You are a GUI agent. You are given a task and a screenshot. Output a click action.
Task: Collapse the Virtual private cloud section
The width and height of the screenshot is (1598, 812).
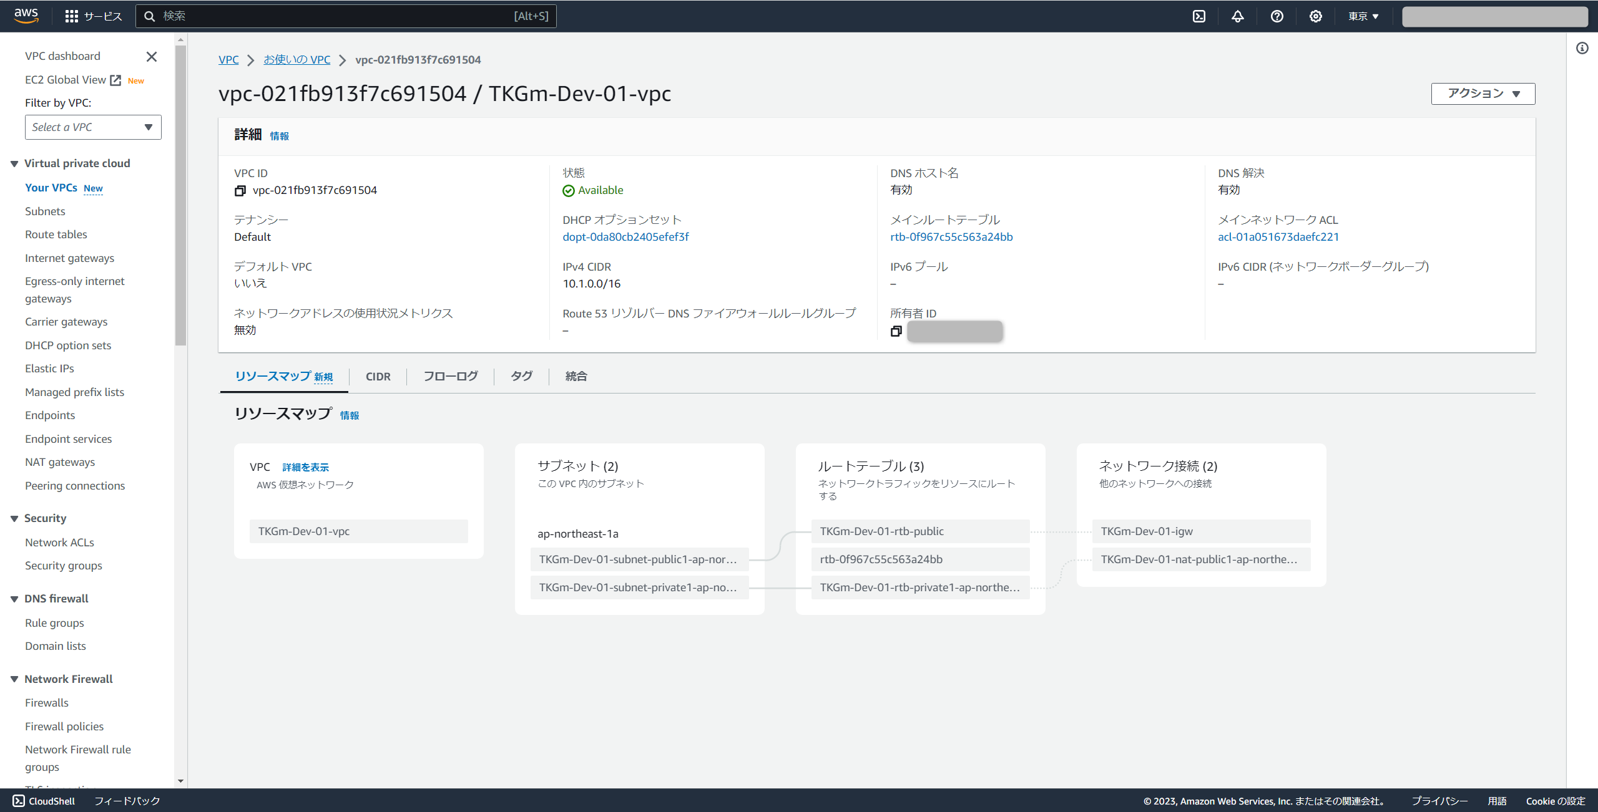14,164
